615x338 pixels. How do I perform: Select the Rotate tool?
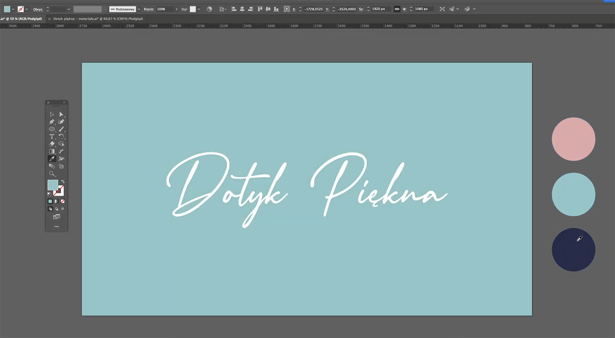61,136
